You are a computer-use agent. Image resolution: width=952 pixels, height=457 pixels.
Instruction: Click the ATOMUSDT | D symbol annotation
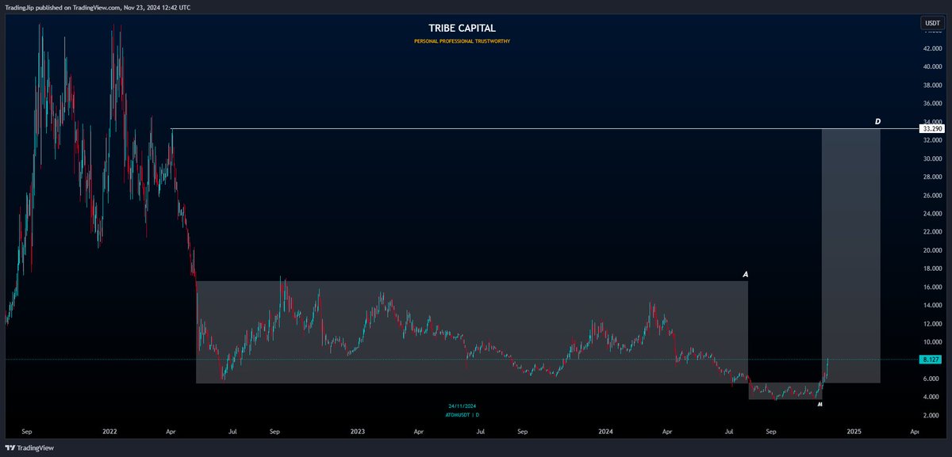(462, 414)
